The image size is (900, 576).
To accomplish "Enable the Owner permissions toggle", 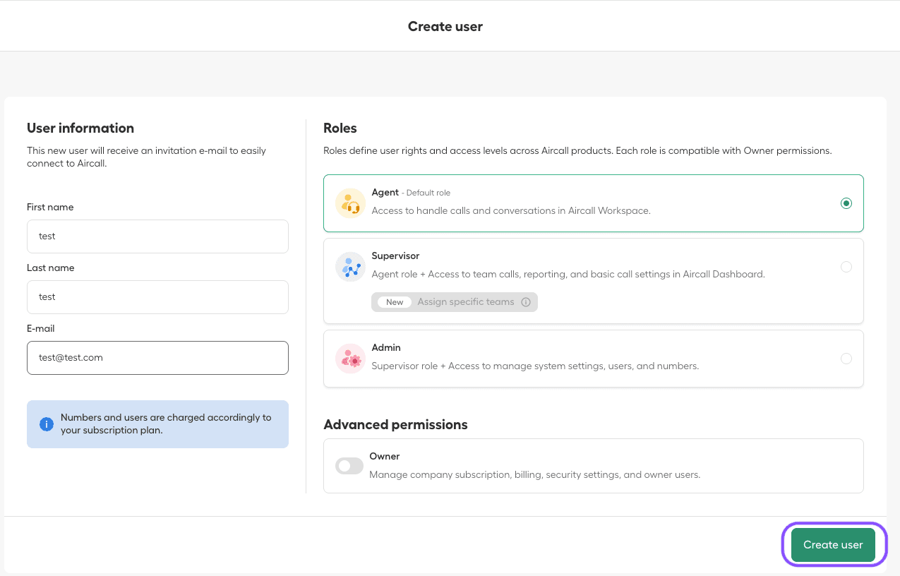I will point(349,466).
